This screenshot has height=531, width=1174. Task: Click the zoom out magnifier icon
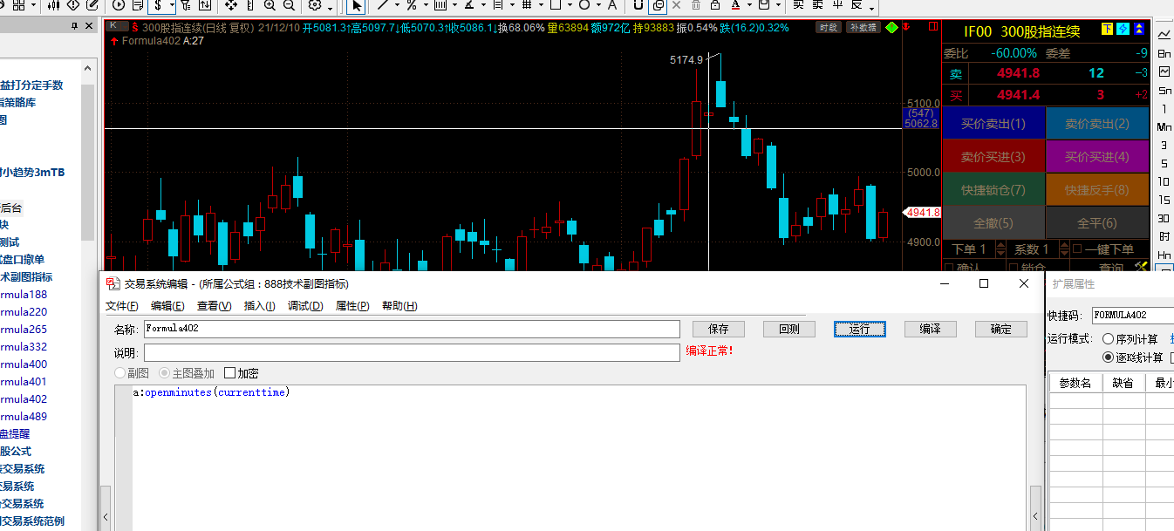289,5
